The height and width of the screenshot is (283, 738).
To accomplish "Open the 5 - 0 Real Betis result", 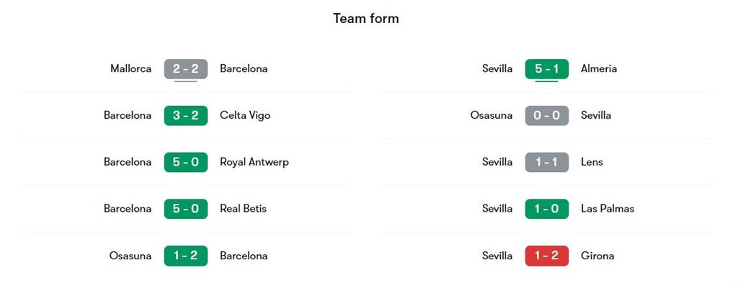I will coord(186,209).
